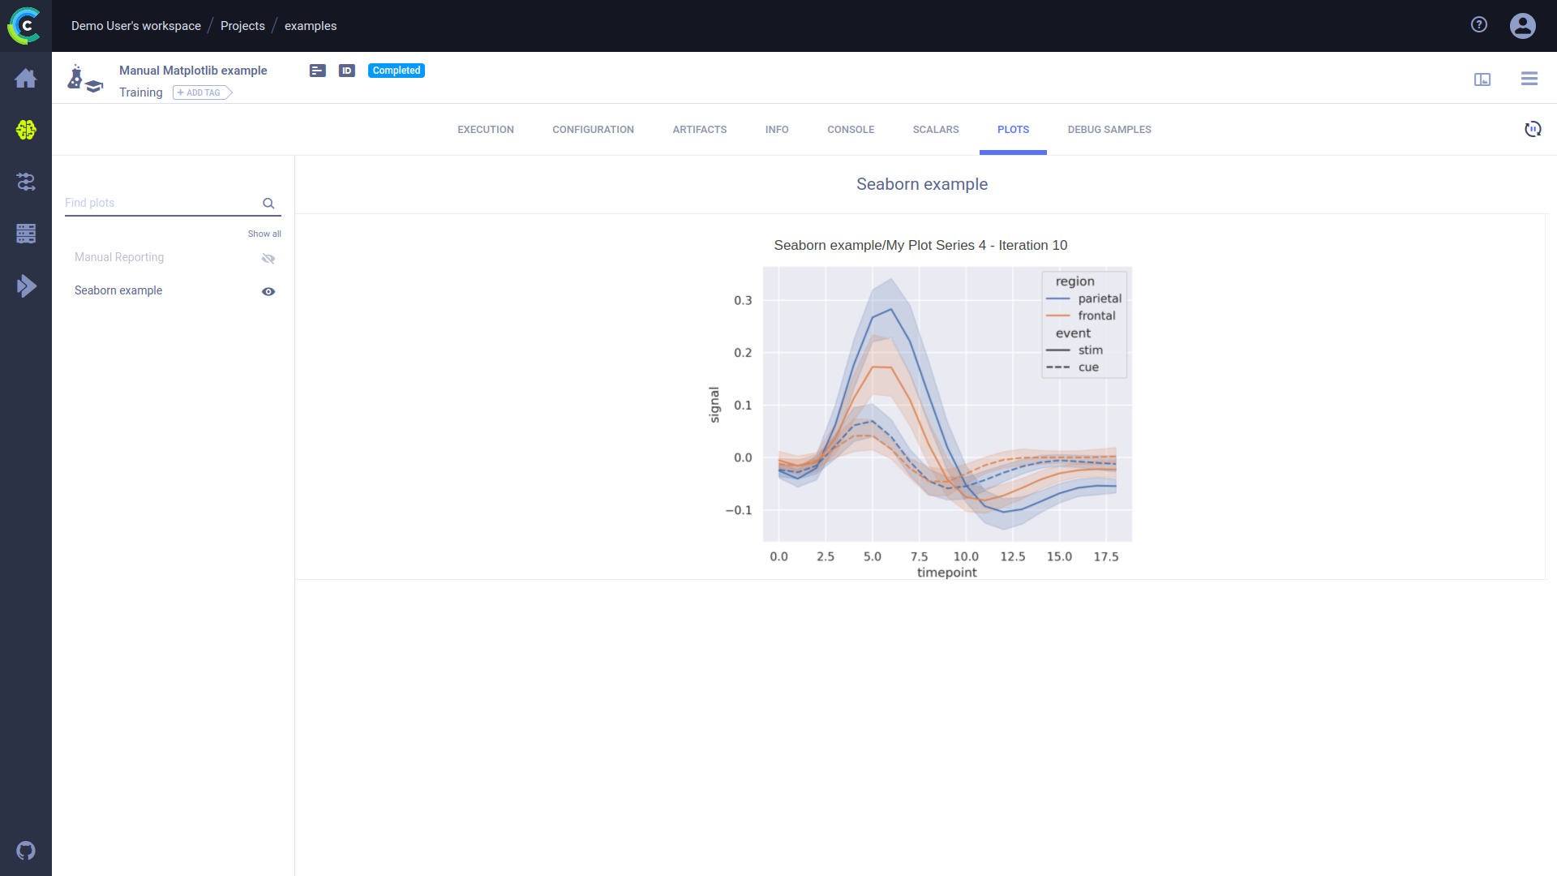Open the hamburger actions menu
Screen dimensions: 1557x876
click(x=1529, y=79)
